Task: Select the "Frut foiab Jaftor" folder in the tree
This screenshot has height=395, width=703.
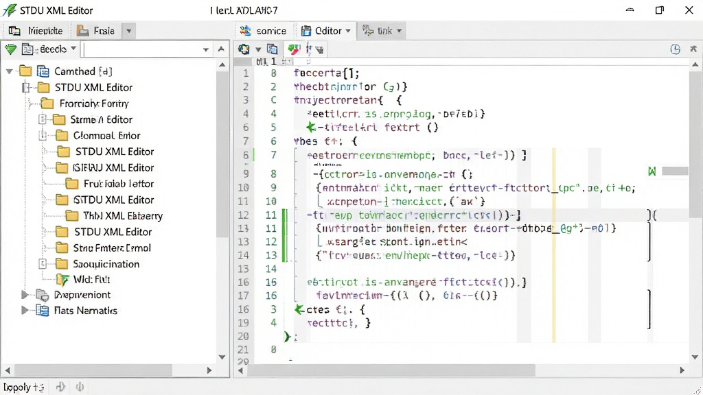Action: pos(119,184)
